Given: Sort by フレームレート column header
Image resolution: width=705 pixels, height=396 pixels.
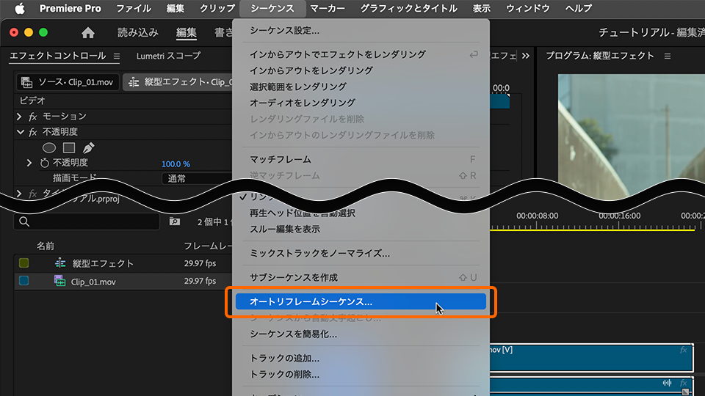Looking at the screenshot, I should tap(208, 246).
